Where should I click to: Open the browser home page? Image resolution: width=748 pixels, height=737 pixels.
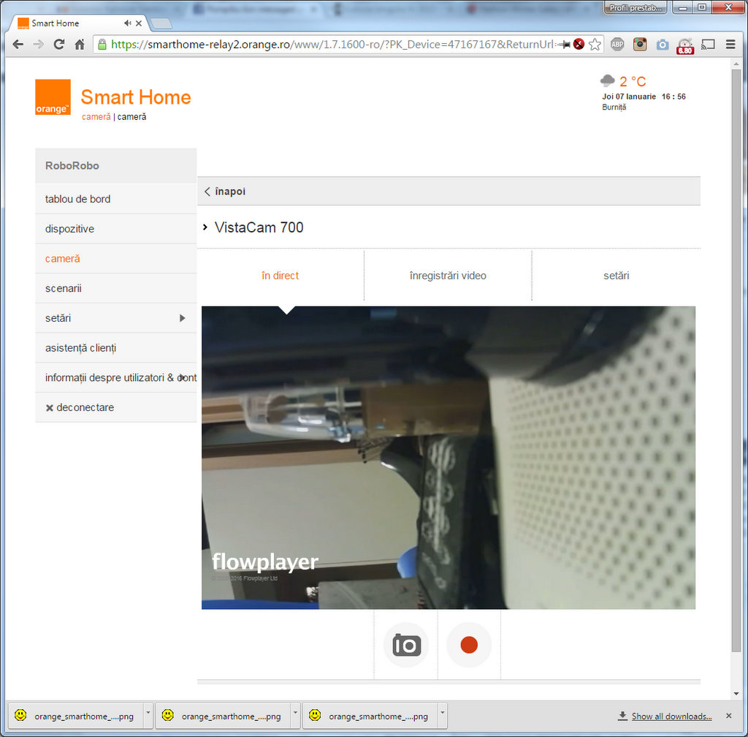tap(80, 45)
